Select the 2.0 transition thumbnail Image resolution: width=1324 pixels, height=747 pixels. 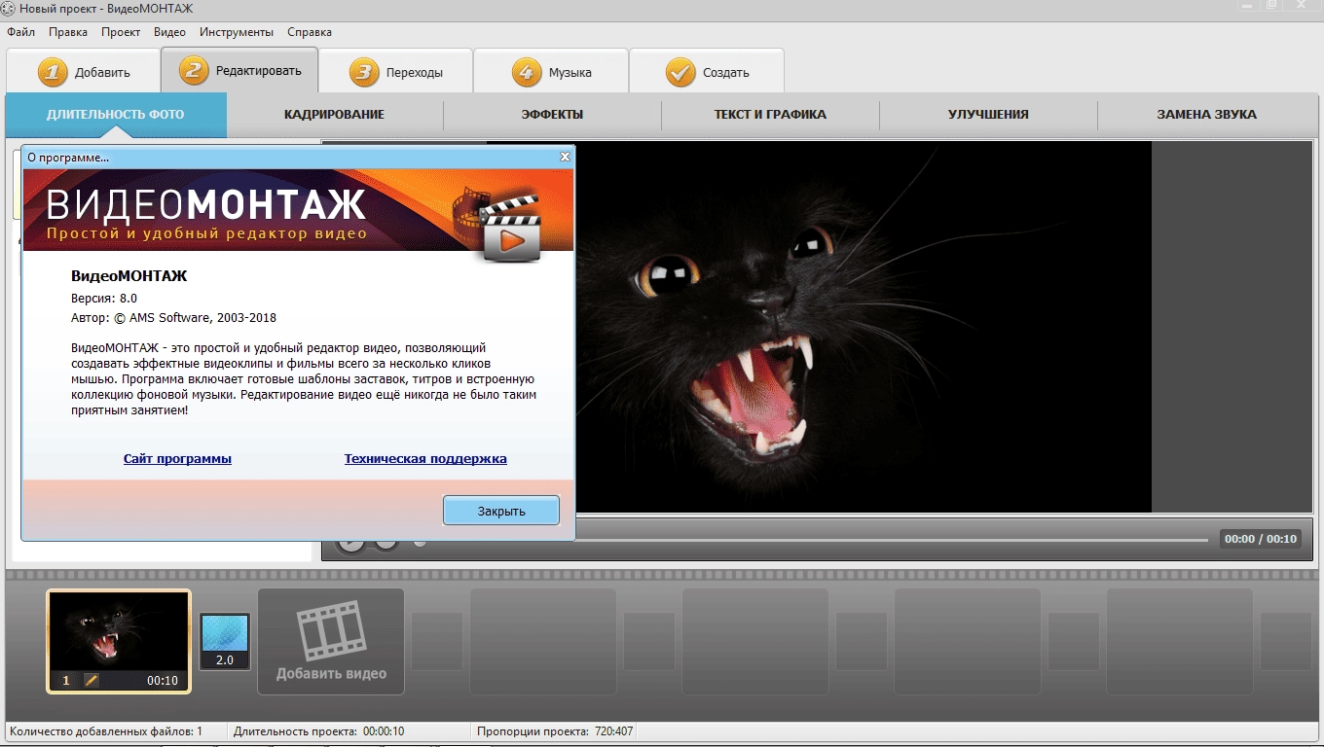[x=225, y=641]
